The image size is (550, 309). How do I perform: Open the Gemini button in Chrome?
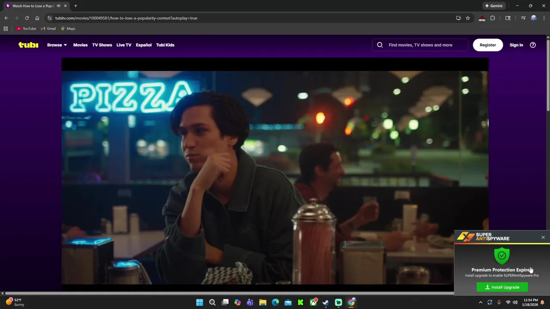click(494, 6)
